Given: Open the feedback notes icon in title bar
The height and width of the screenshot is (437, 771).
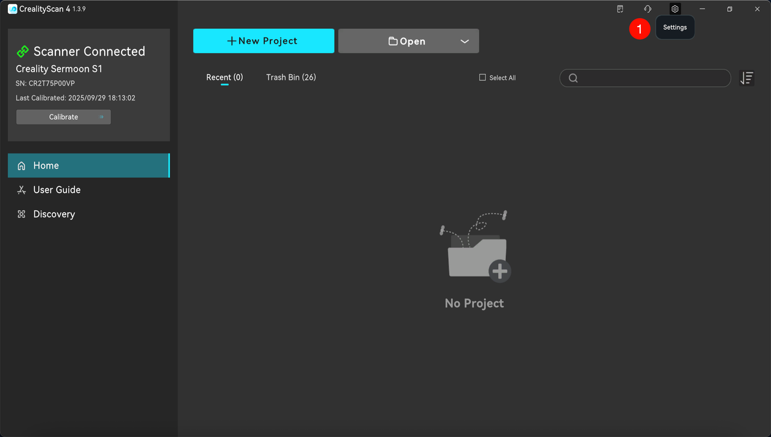Looking at the screenshot, I should (620, 8).
